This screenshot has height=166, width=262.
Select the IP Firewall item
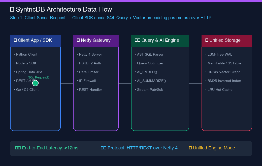coord(86,81)
